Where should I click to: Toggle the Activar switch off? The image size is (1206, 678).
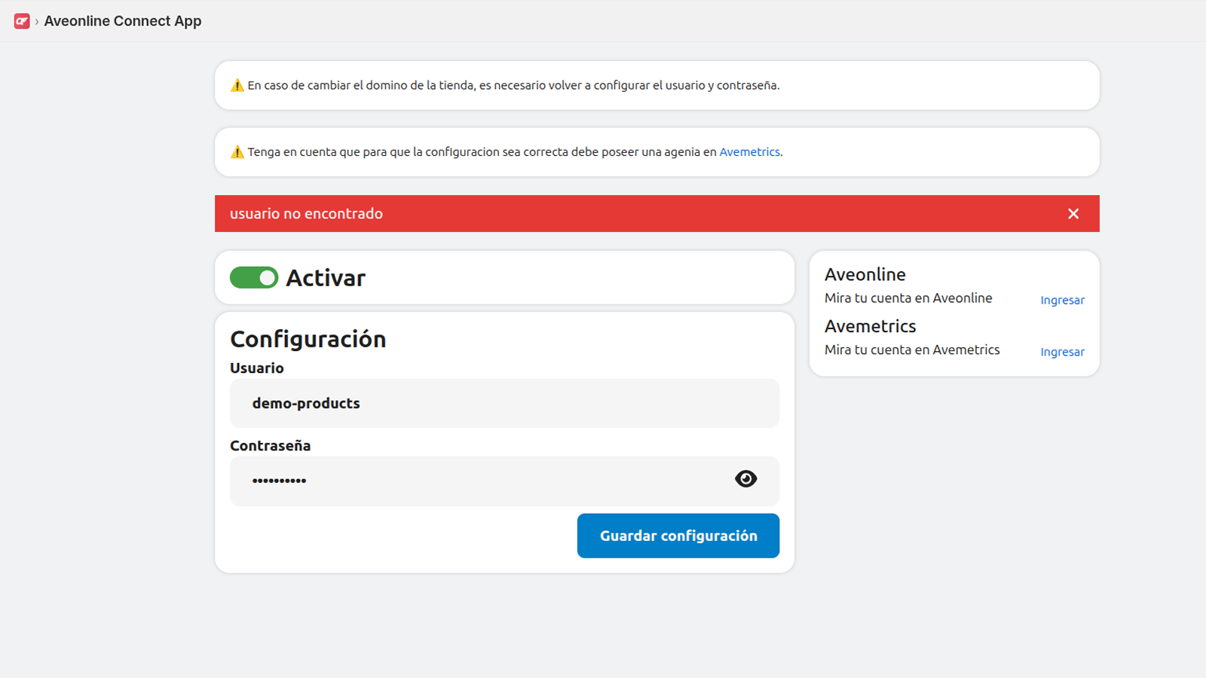(x=254, y=277)
